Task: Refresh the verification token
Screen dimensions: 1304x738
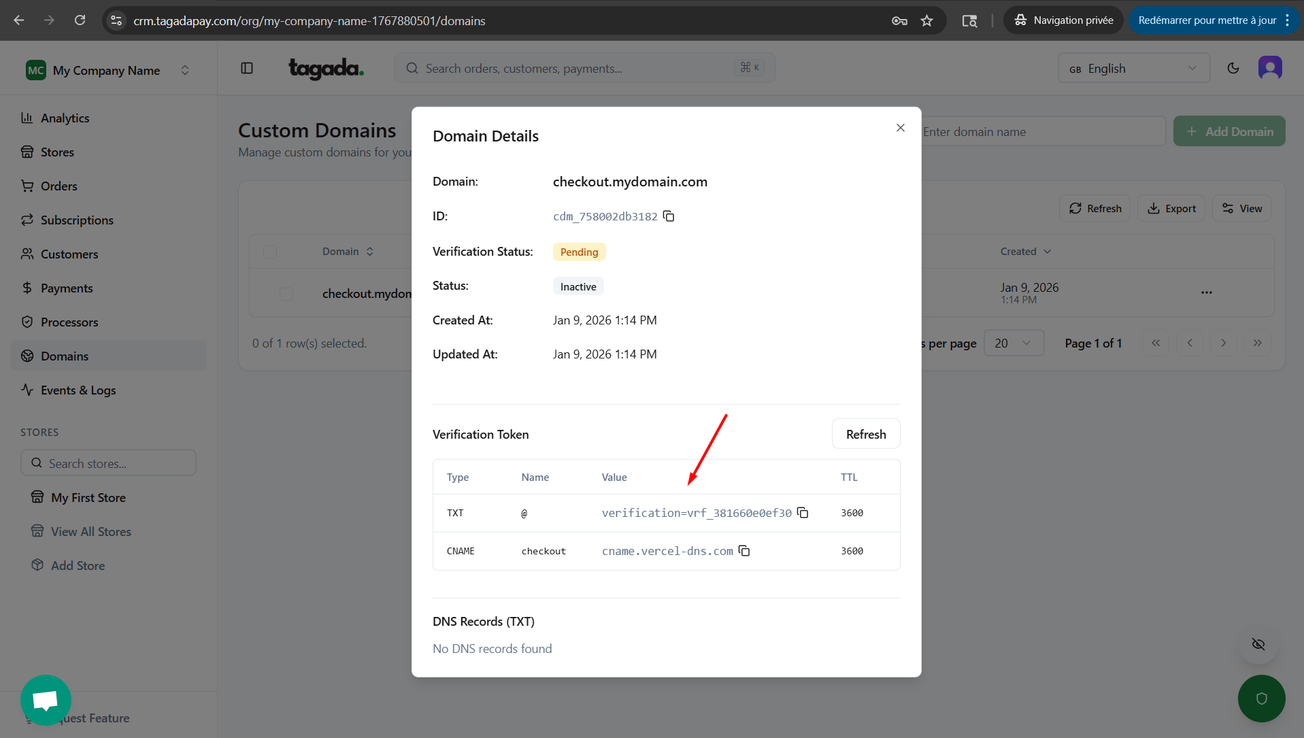Action: 865,434
